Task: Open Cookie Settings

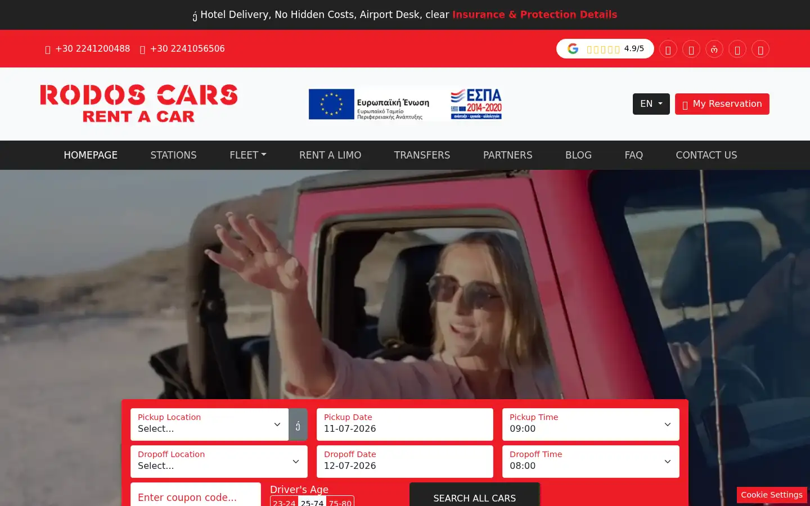Action: point(772,495)
